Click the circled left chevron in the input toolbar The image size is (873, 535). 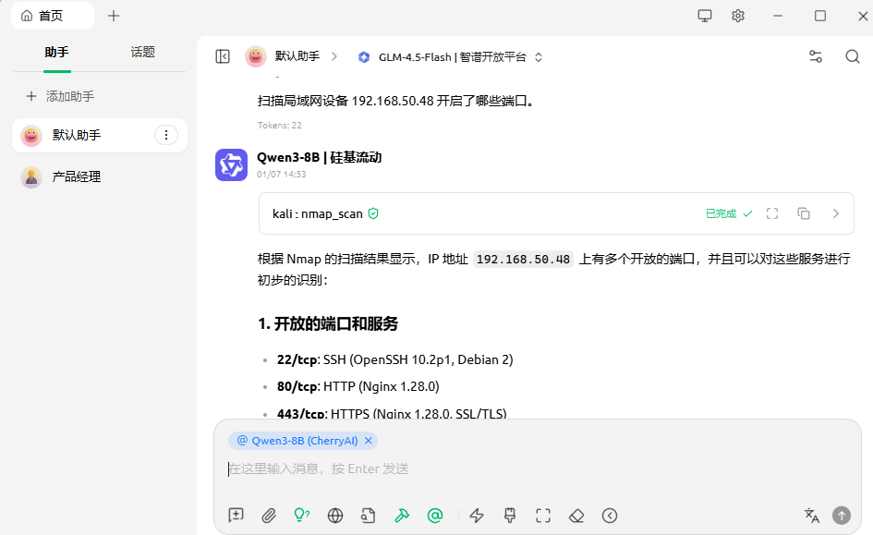click(610, 516)
